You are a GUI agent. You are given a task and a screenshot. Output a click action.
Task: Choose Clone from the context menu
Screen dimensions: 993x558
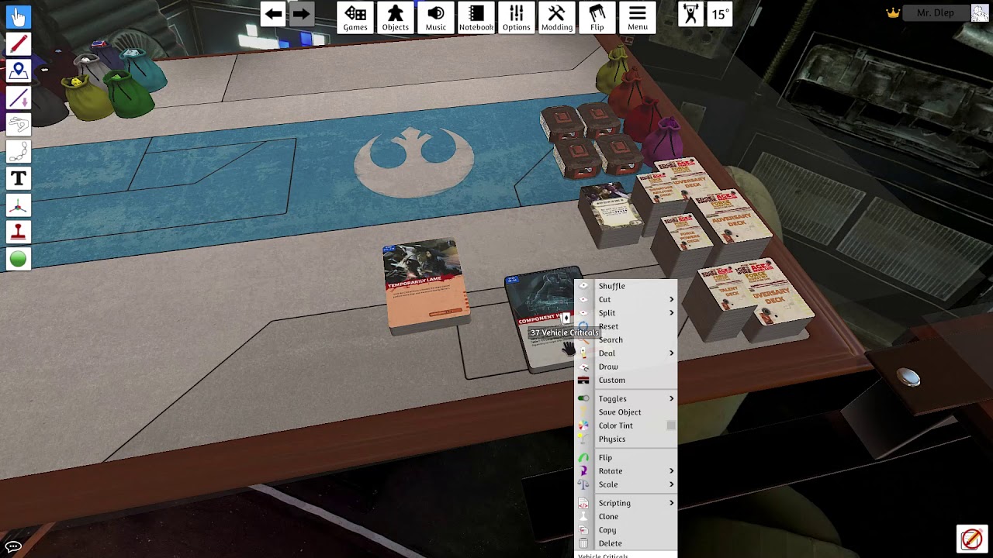click(608, 516)
